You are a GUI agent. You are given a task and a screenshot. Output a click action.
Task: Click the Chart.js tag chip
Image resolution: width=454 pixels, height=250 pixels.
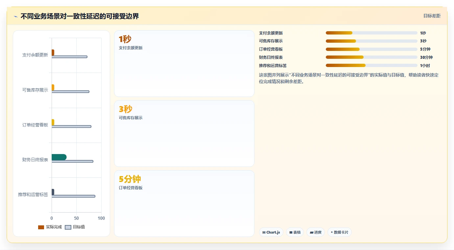(271, 232)
